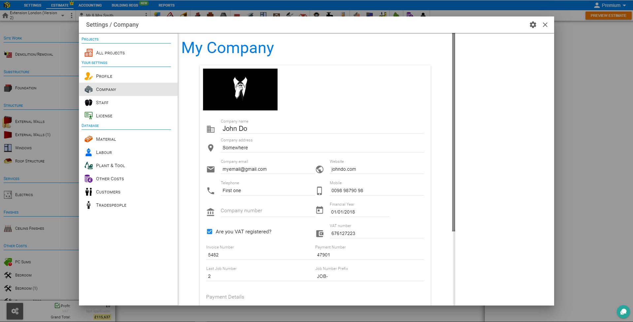This screenshot has height=322, width=633.
Task: Open the Financial Year date field
Action: (359, 212)
